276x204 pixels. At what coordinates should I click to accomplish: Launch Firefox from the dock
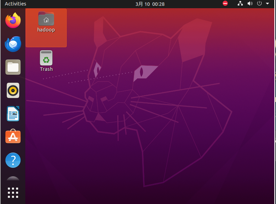[x=13, y=20]
